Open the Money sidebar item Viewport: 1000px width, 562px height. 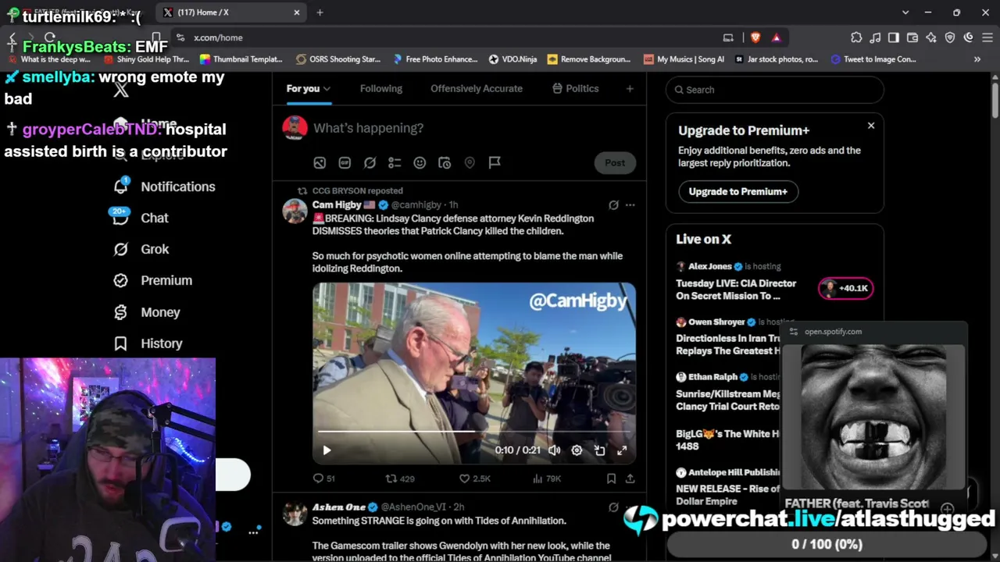pos(147,312)
